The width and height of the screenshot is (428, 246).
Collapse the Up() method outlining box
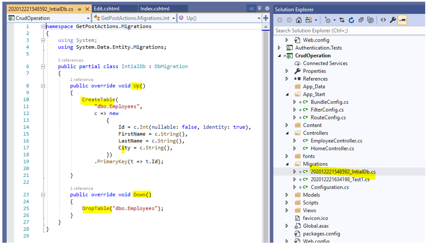click(43, 86)
